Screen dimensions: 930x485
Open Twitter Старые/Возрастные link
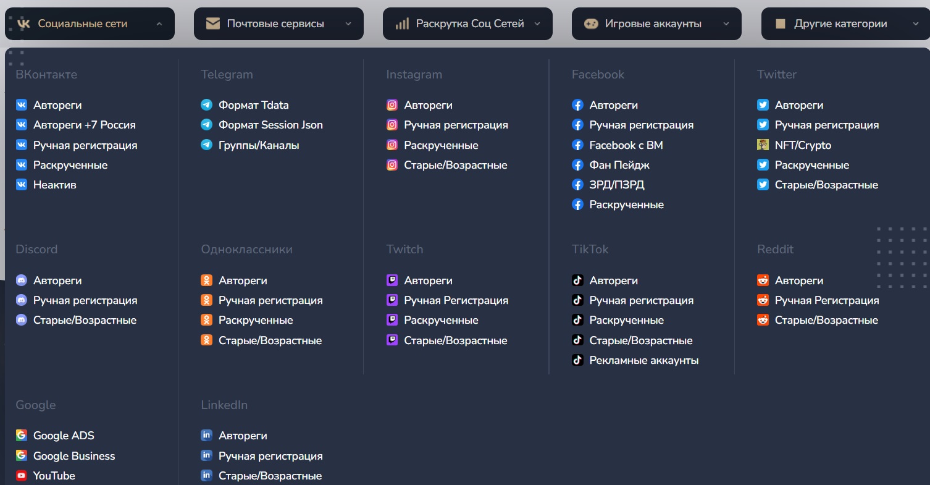click(x=826, y=185)
